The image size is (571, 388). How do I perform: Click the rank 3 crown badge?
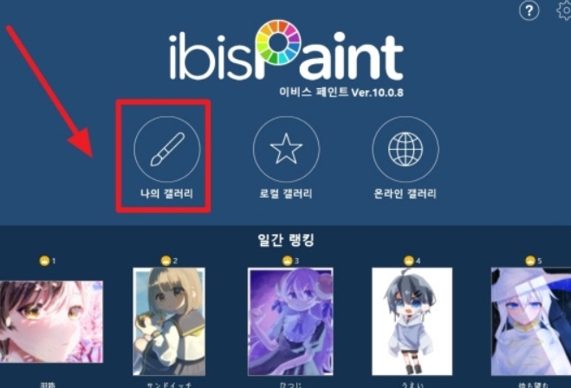point(288,261)
